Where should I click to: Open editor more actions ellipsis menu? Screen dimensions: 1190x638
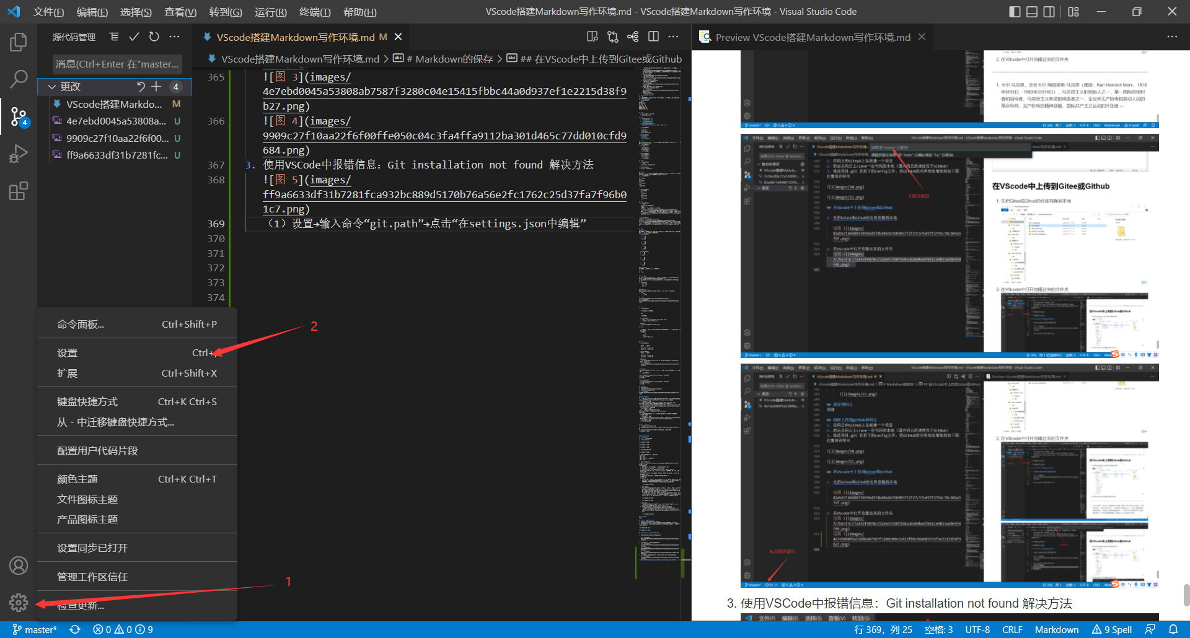(674, 37)
